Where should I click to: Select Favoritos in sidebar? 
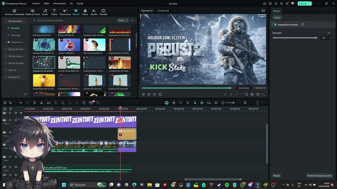(x=15, y=28)
